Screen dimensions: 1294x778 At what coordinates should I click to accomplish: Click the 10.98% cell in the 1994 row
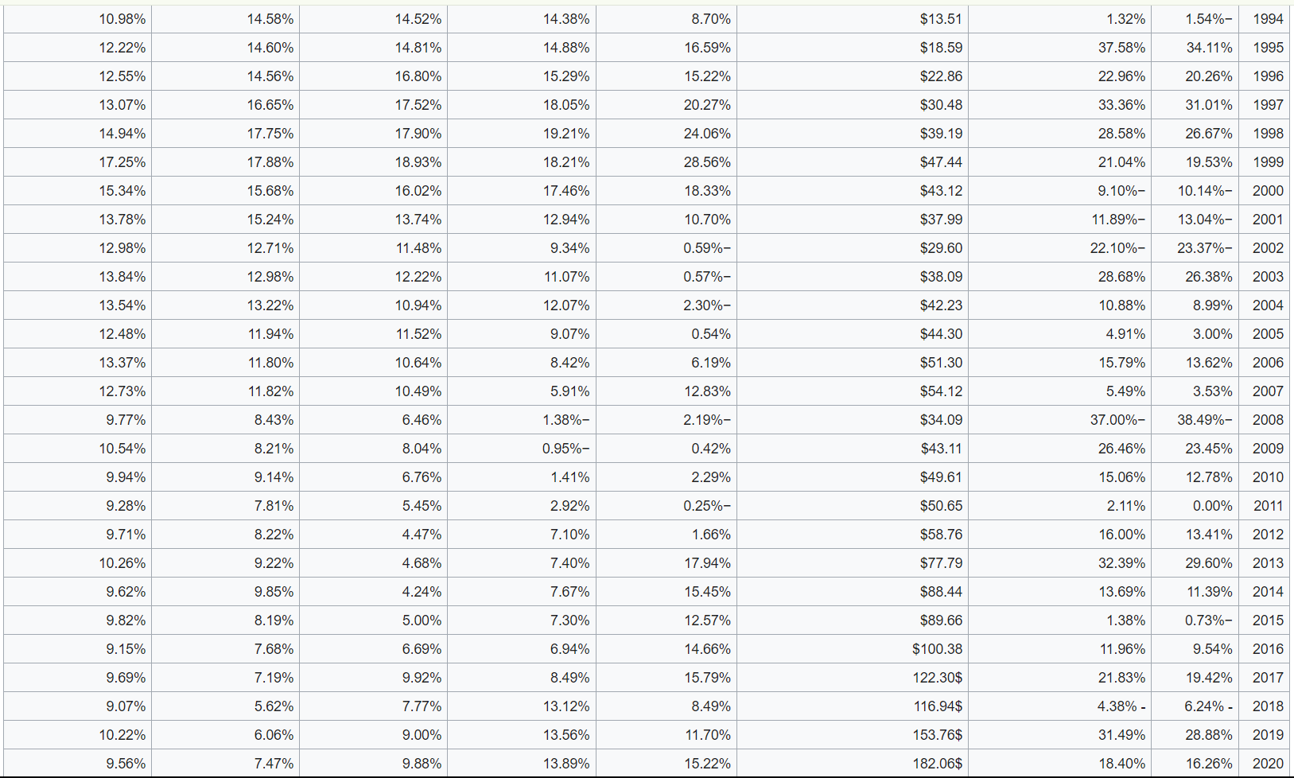pos(122,19)
